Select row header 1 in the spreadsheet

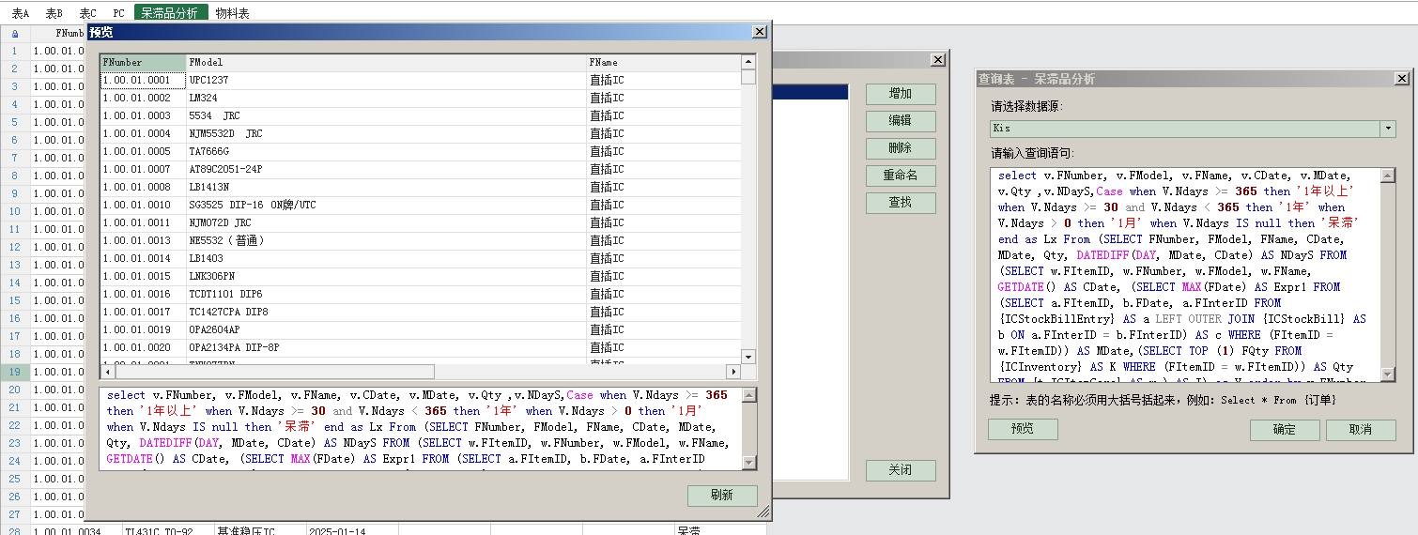[x=15, y=51]
